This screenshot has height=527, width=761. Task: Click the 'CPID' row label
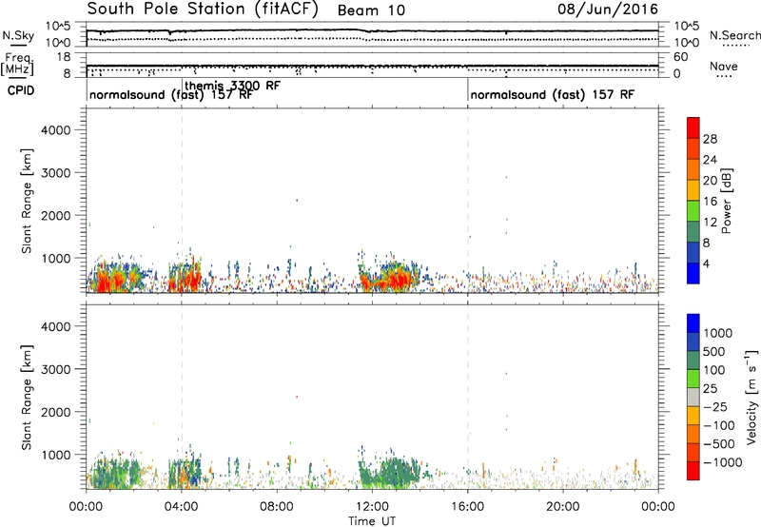pyautogui.click(x=20, y=90)
